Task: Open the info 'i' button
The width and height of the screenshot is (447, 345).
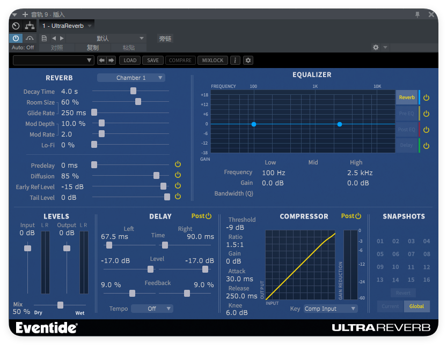Action: (x=235, y=61)
